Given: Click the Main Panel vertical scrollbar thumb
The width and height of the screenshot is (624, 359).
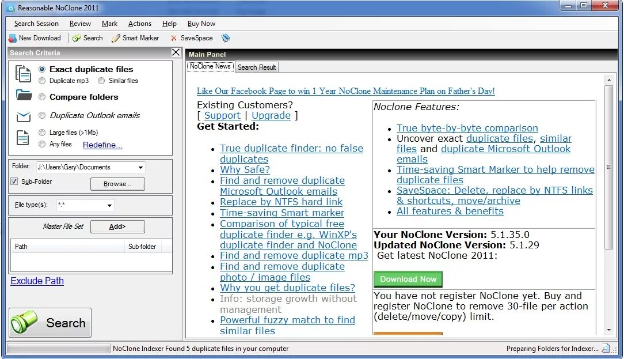Looking at the screenshot, I should [608, 167].
